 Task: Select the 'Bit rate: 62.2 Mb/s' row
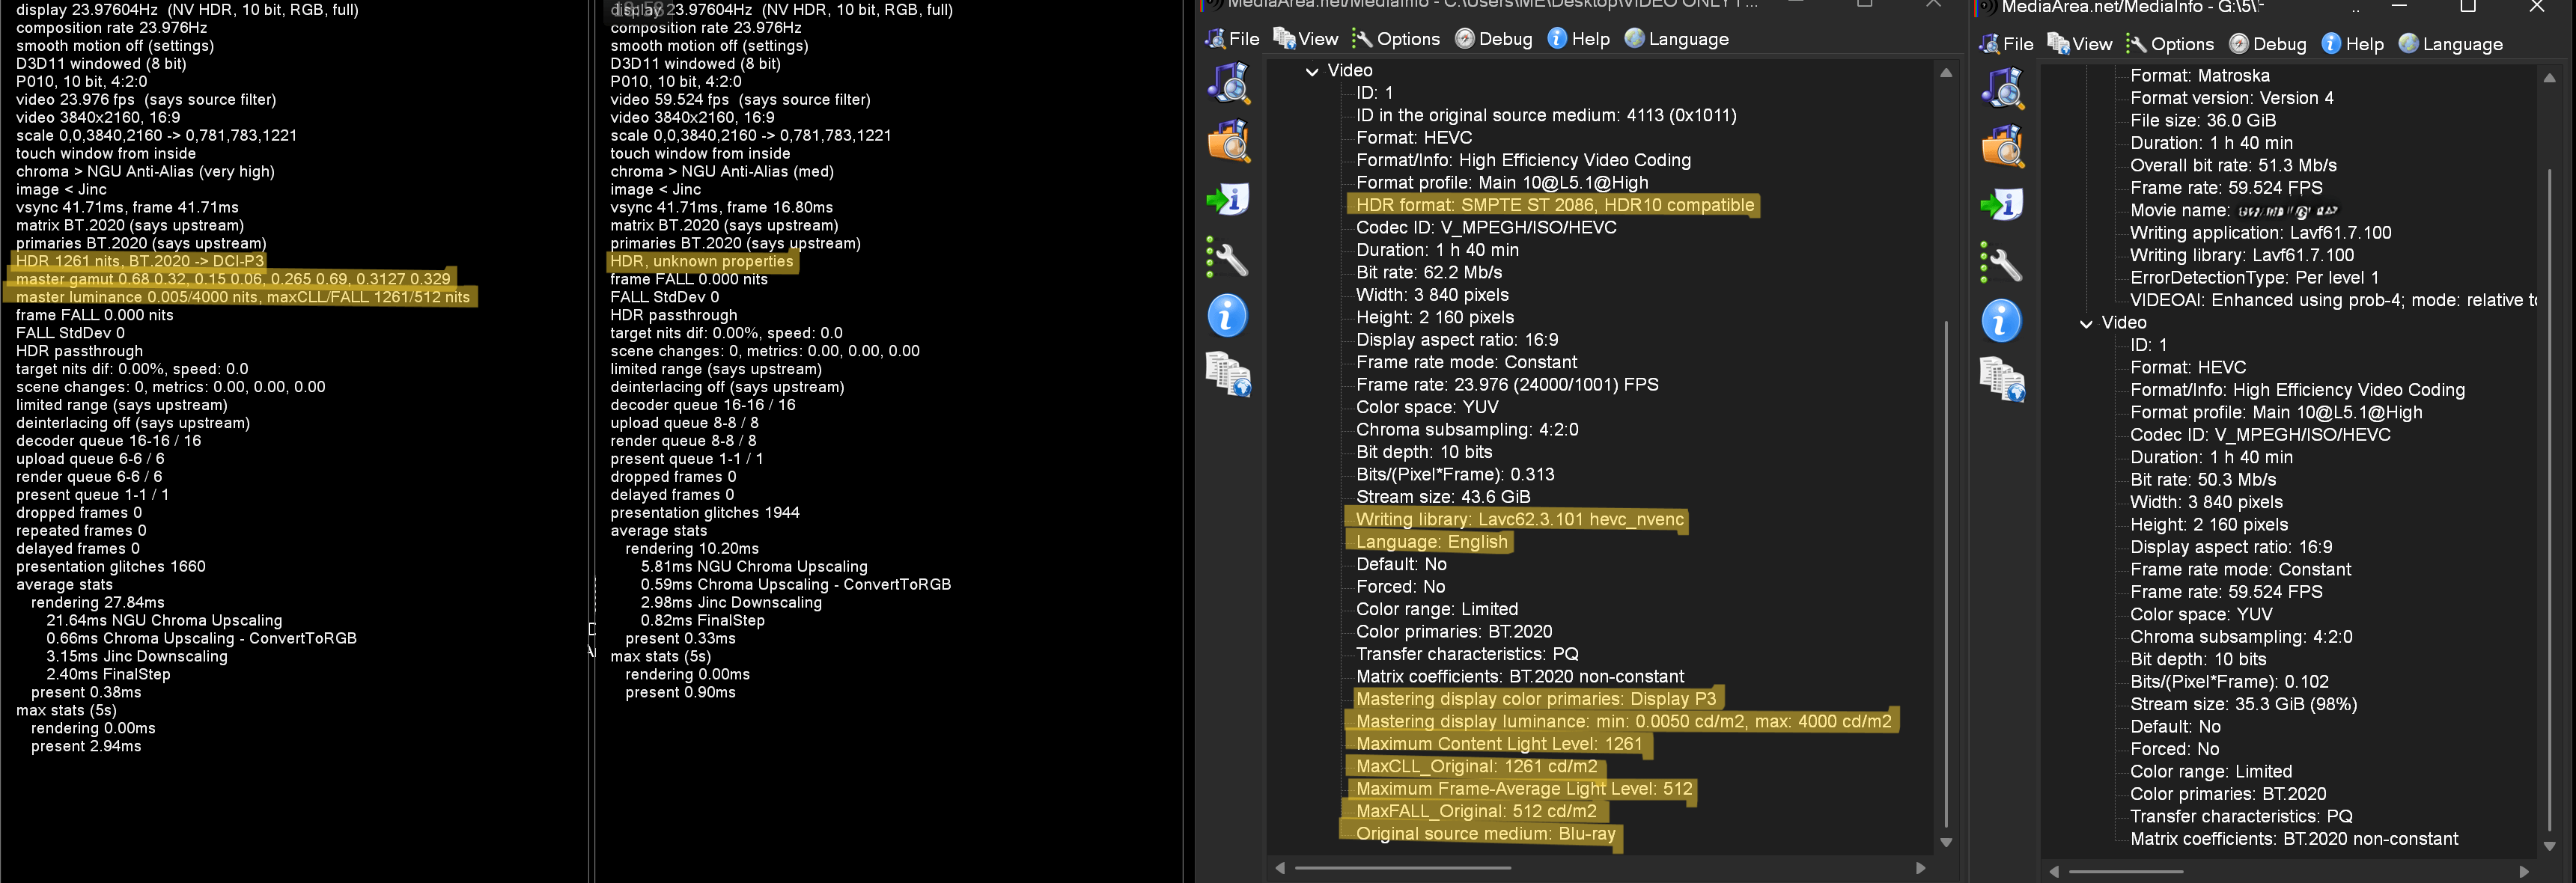click(x=1429, y=272)
